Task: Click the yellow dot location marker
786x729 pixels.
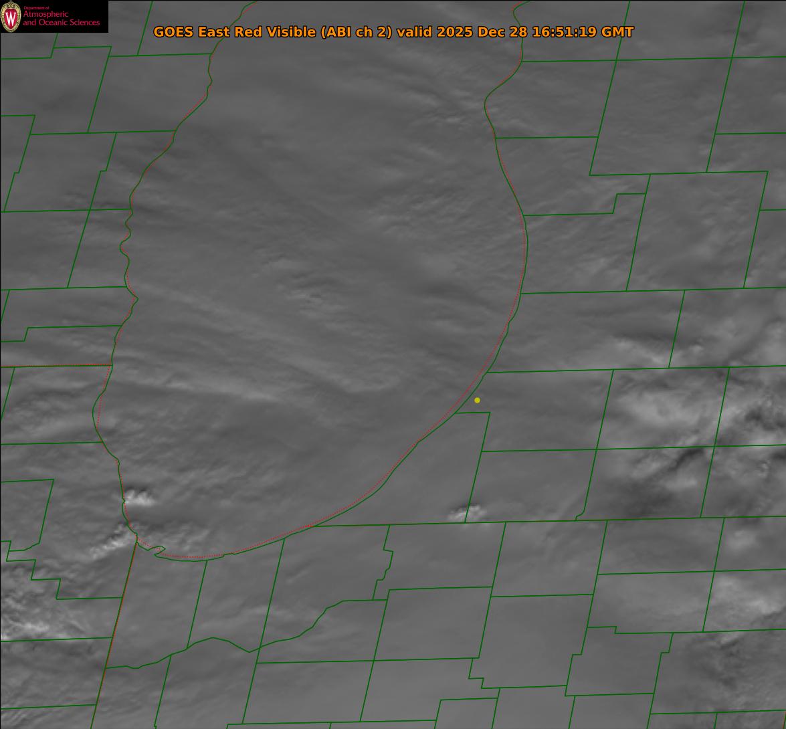Action: tap(477, 400)
